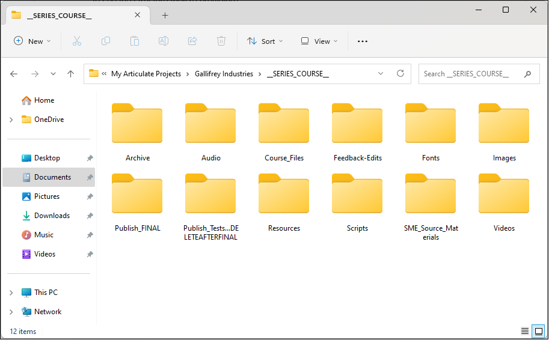
Task: Switch to large thumbnails view
Action: [539, 332]
